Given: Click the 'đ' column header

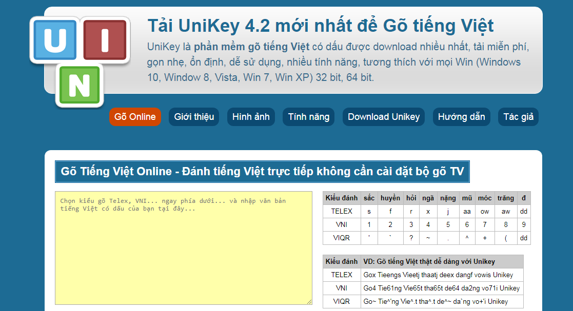Looking at the screenshot, I should click(x=524, y=198).
